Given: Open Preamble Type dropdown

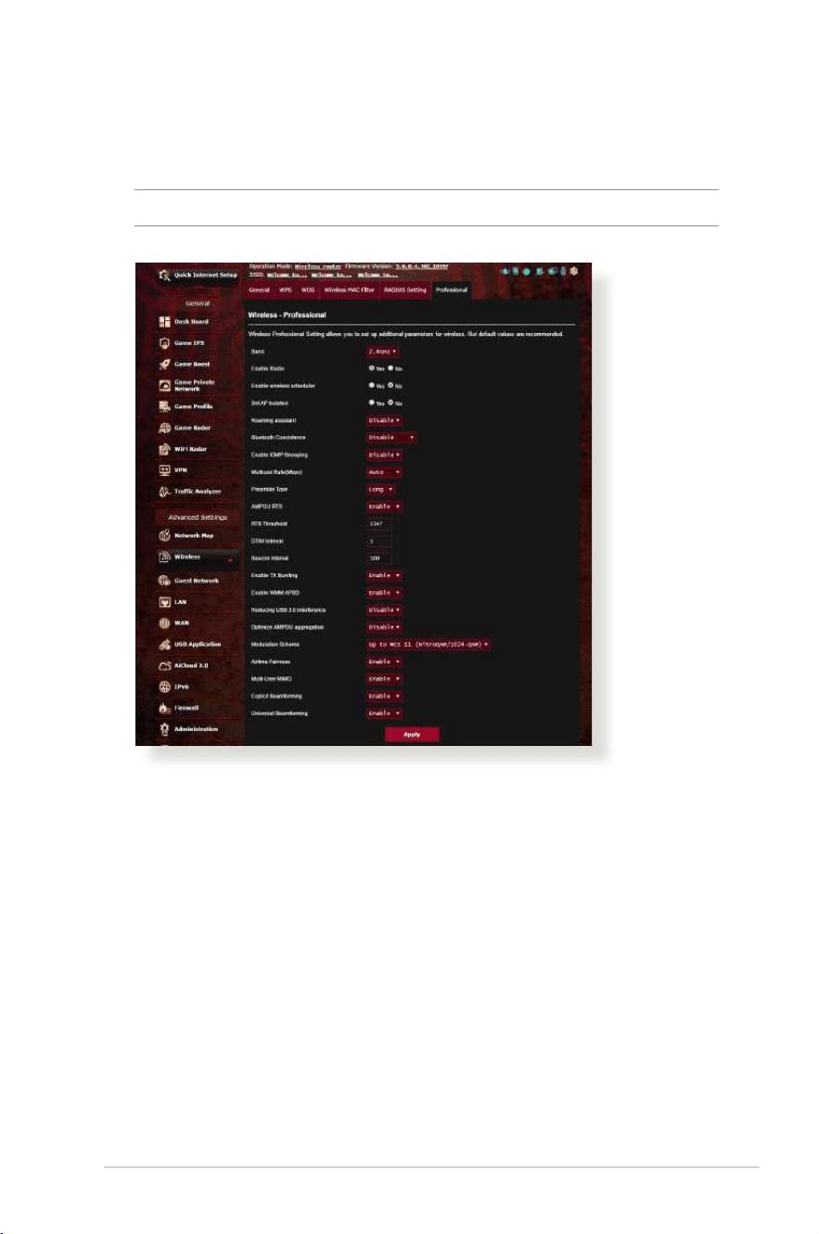Looking at the screenshot, I should [x=381, y=489].
